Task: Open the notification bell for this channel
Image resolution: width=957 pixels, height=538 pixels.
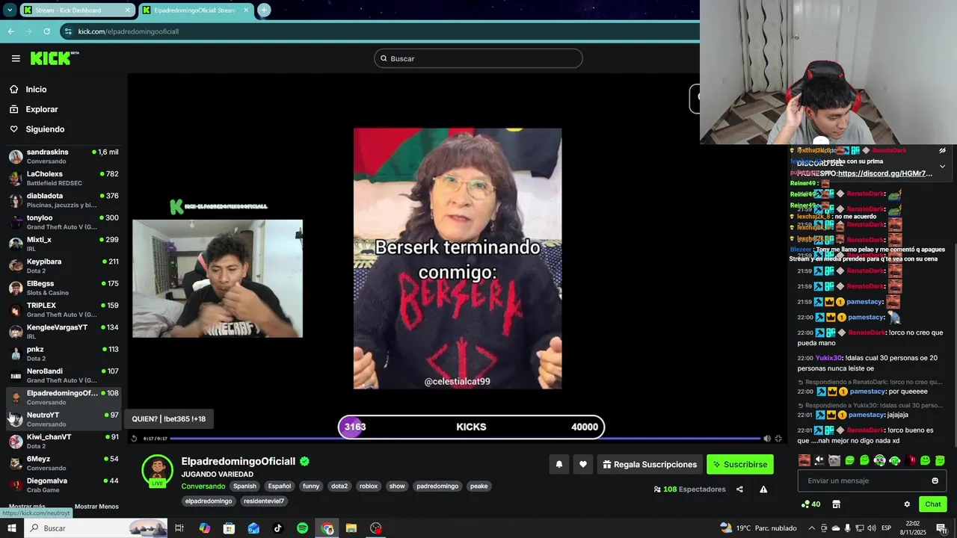Action: coord(558,465)
